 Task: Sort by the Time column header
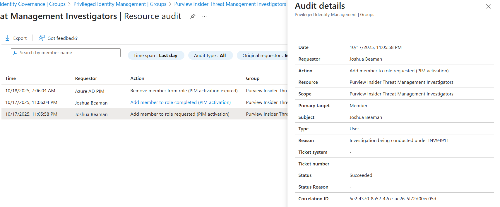tap(11, 78)
